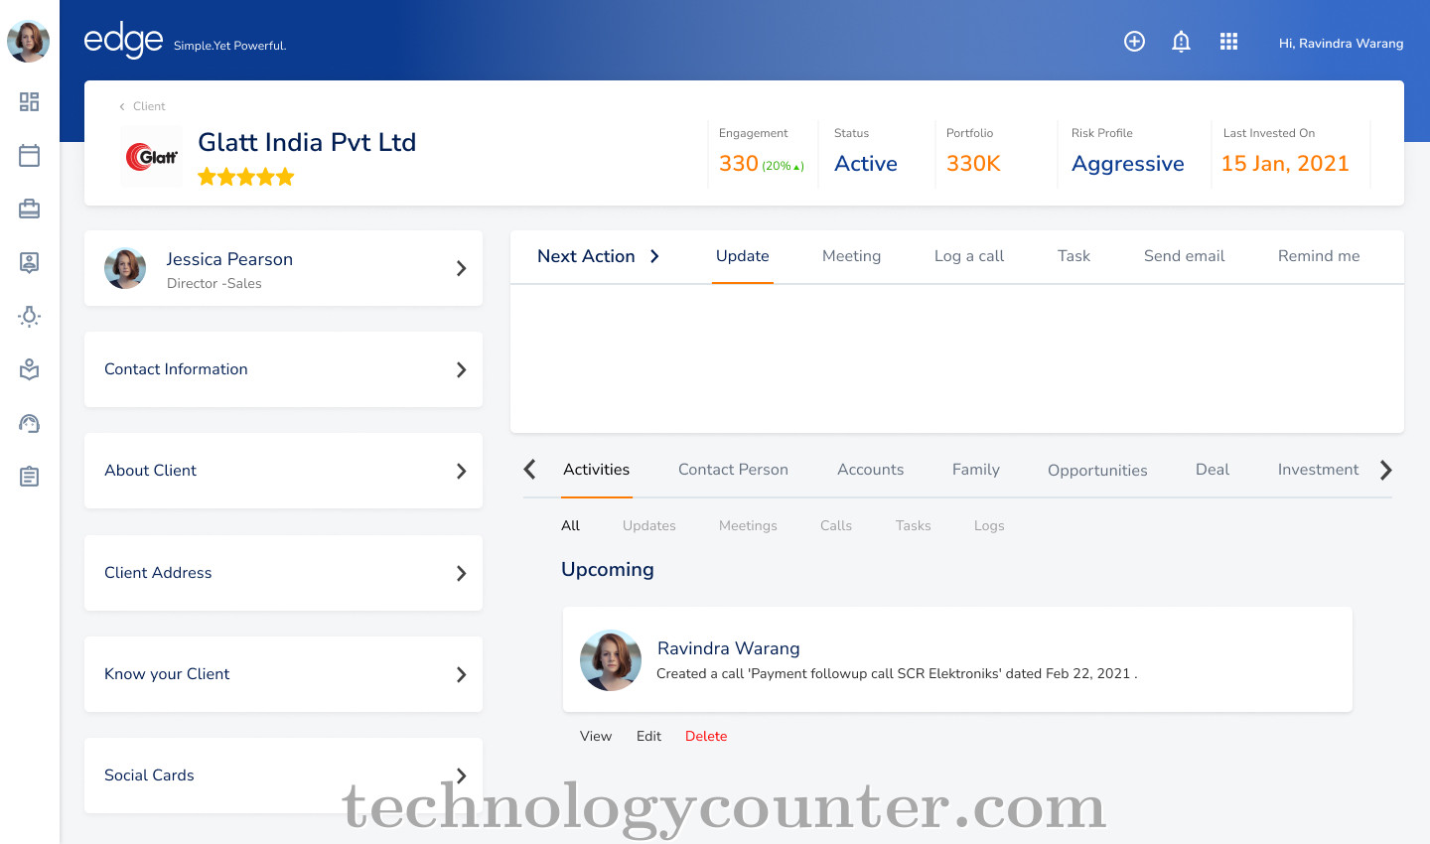Expand the Contact Information section
This screenshot has height=844, width=1430.
(283, 369)
